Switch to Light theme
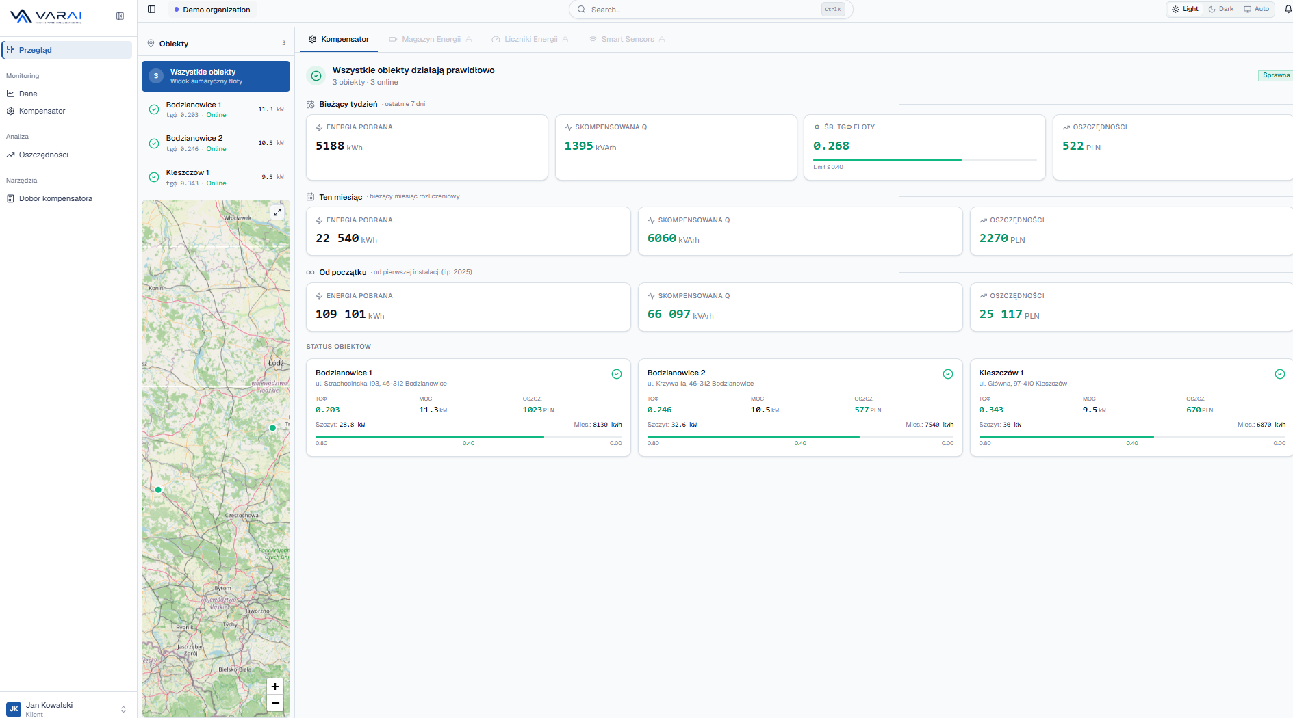Screen dimensions: 1293x718 1186,10
